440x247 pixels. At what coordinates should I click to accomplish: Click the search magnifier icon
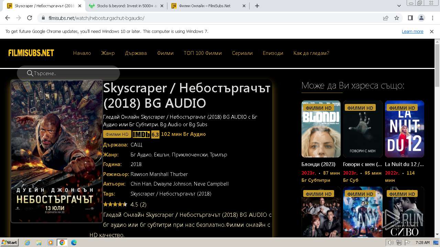tap(30, 73)
